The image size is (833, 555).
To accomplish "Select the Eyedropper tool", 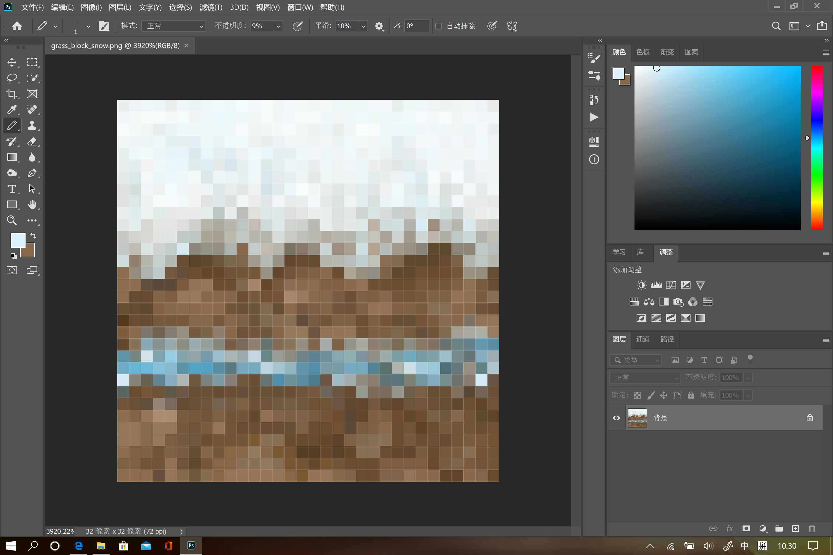I will tap(12, 110).
